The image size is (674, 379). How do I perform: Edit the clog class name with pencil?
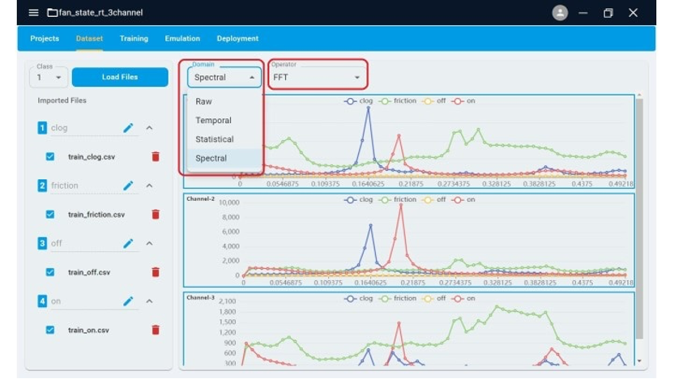(x=128, y=128)
